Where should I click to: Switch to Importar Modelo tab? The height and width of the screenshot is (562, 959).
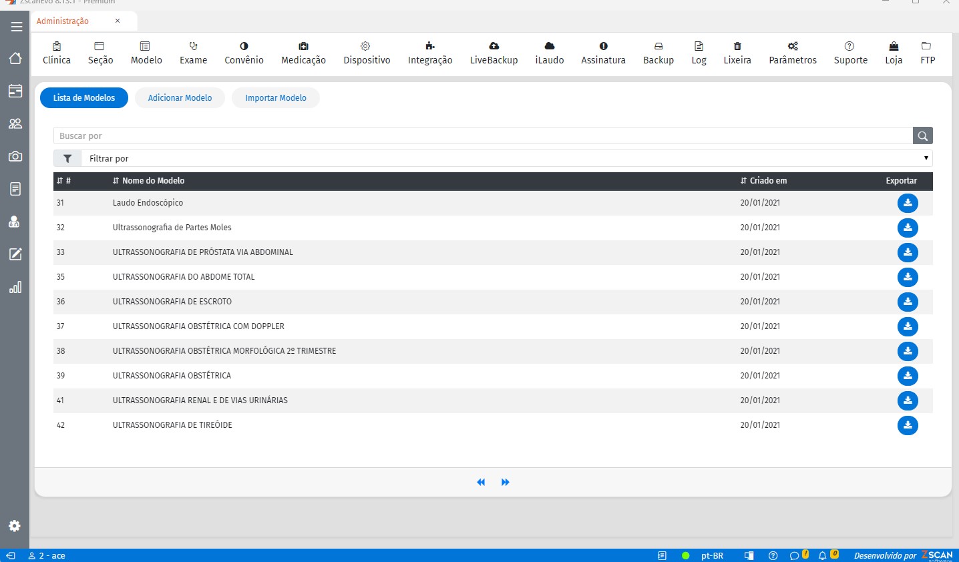[x=275, y=97]
